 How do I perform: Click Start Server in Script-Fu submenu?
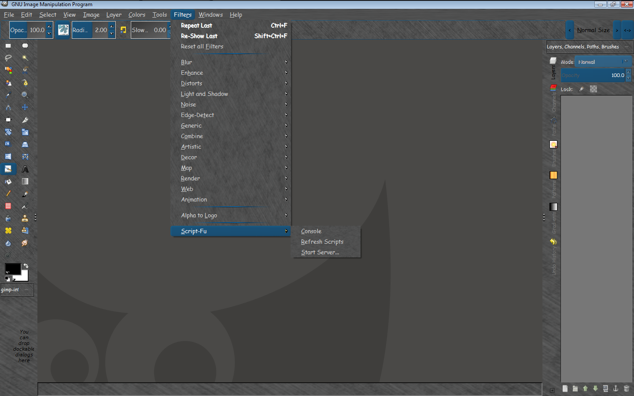(326, 252)
